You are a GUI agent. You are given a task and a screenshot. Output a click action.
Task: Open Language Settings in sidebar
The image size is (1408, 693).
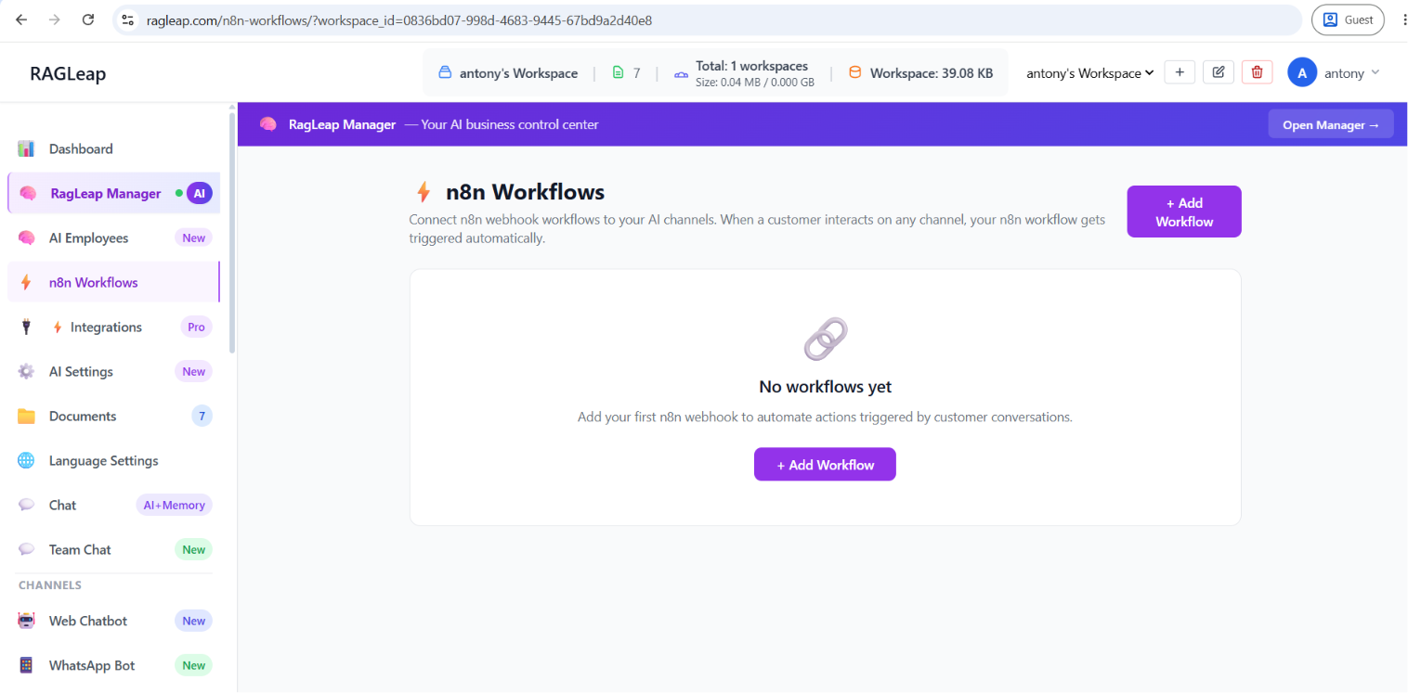point(114,460)
